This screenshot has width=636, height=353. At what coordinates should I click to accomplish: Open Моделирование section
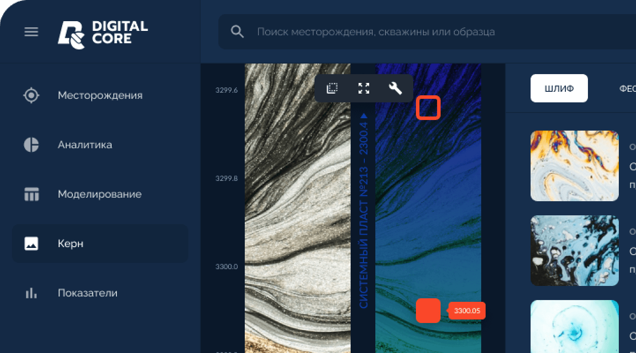100,194
